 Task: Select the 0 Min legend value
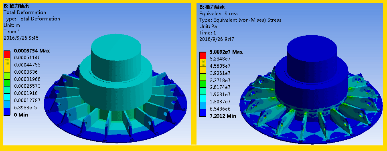pos(21,115)
